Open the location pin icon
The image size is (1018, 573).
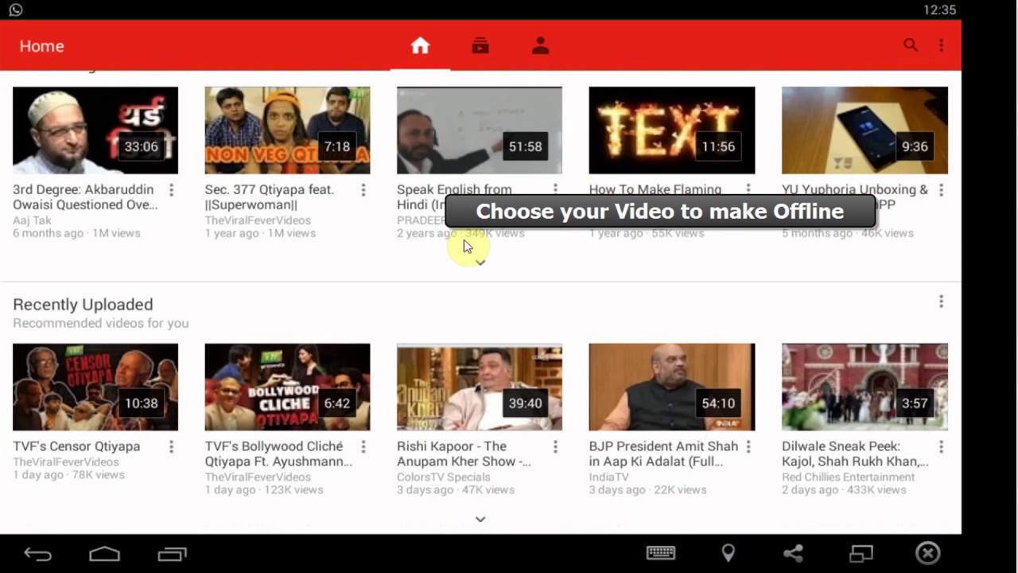coord(728,553)
